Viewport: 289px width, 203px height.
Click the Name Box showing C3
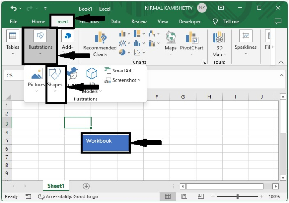point(14,76)
